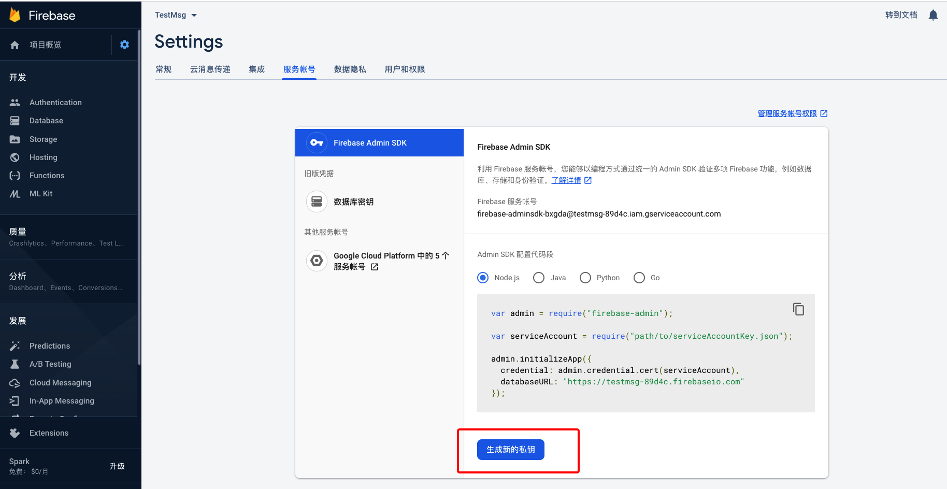Select ML Kit in the navigation
Screen dimensions: 947x489
point(40,193)
